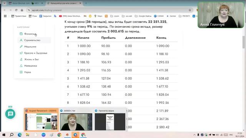Image resolution: width=246 pixels, height=138 pixels.
Task: Open the soc.seti bookmarks folder
Action: click(x=127, y=16)
